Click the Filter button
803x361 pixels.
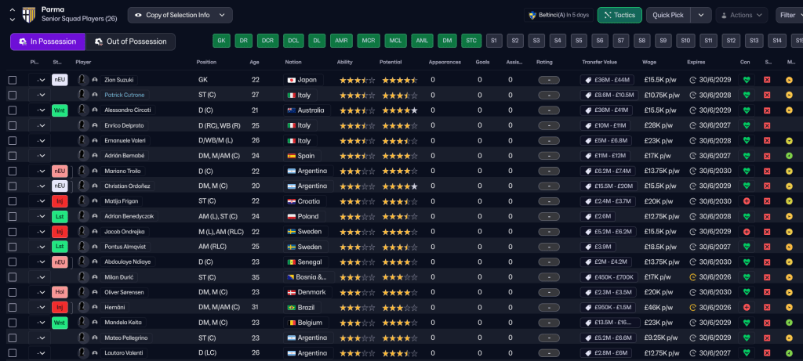787,15
